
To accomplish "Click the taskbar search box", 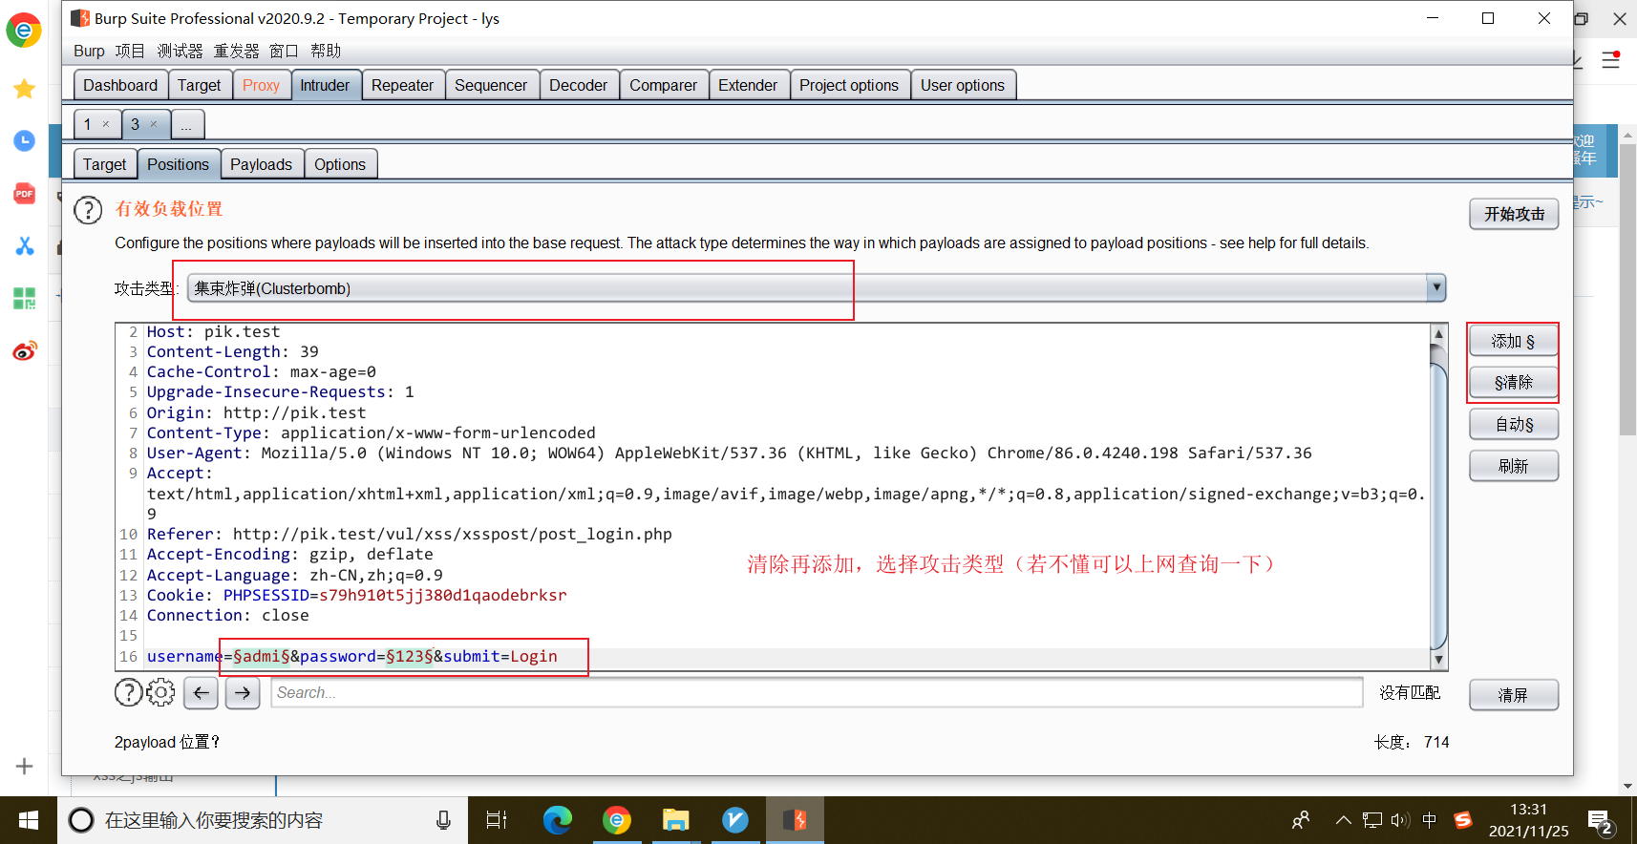I will (263, 820).
